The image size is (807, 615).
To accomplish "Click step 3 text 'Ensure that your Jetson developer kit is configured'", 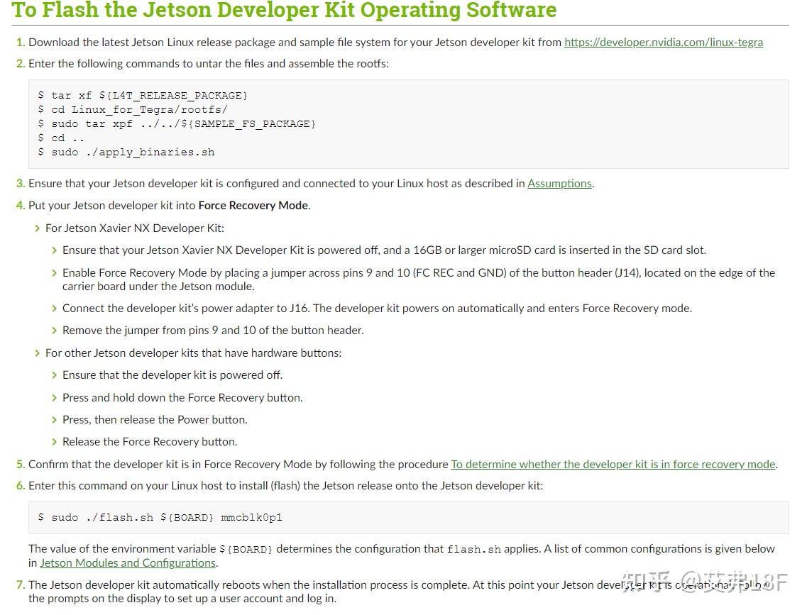I will pyautogui.click(x=277, y=184).
